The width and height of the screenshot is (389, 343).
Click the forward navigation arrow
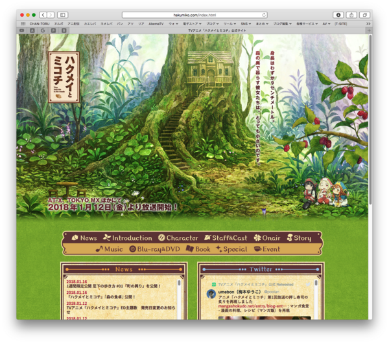51,15
